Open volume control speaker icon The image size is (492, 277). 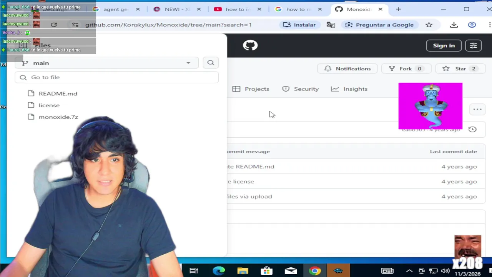pyautogui.click(x=445, y=271)
